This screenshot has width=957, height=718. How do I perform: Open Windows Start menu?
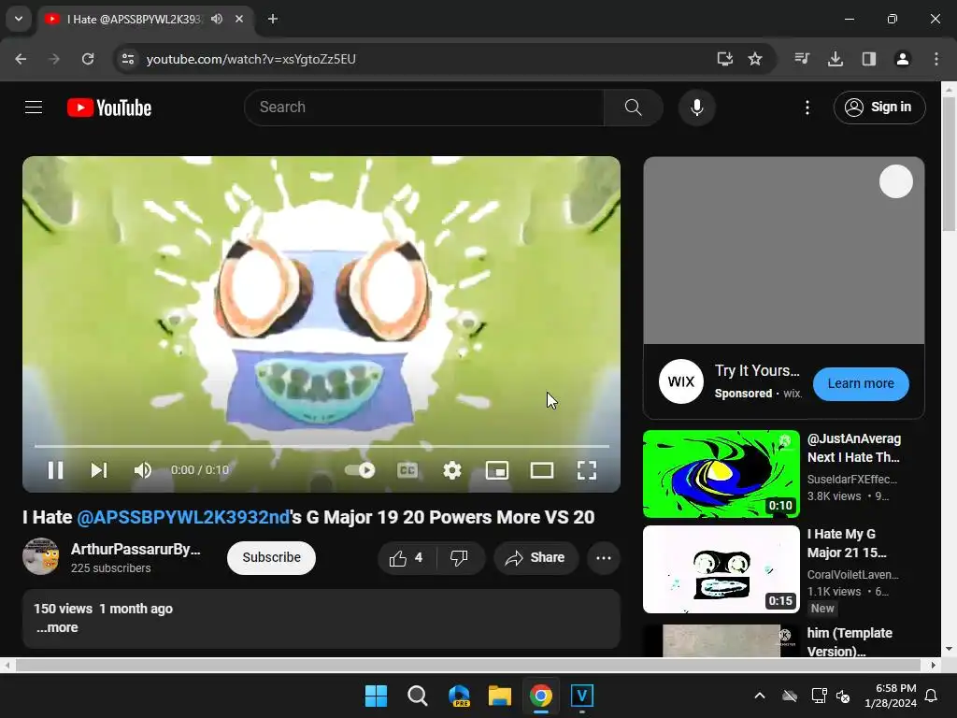pos(376,696)
